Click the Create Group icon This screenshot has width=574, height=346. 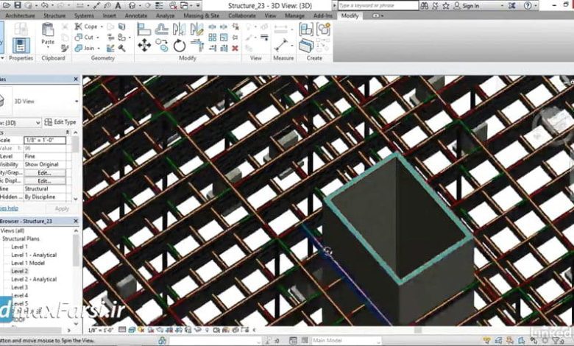tap(324, 29)
